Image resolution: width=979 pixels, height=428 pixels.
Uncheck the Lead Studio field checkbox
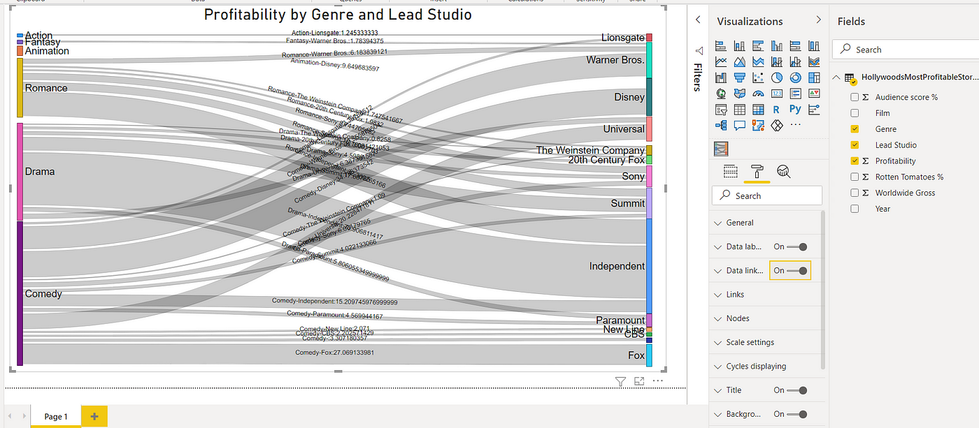[855, 145]
